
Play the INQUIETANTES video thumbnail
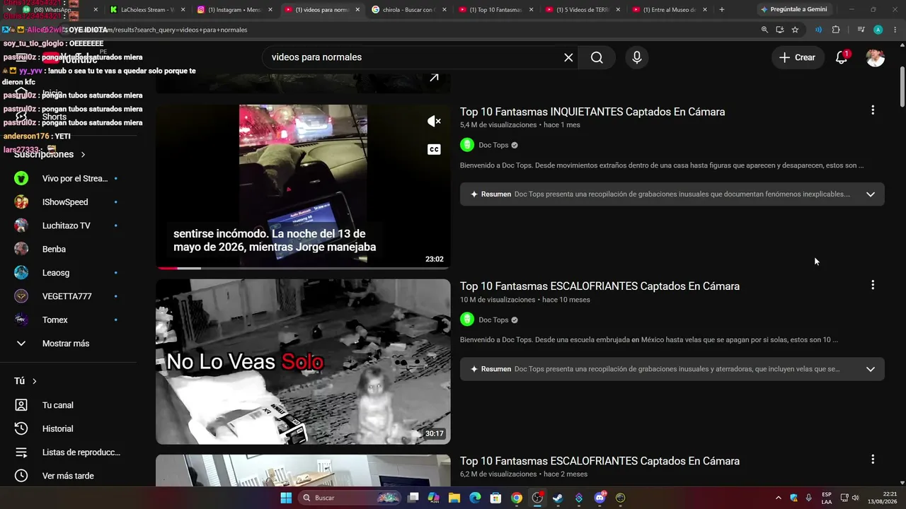303,187
